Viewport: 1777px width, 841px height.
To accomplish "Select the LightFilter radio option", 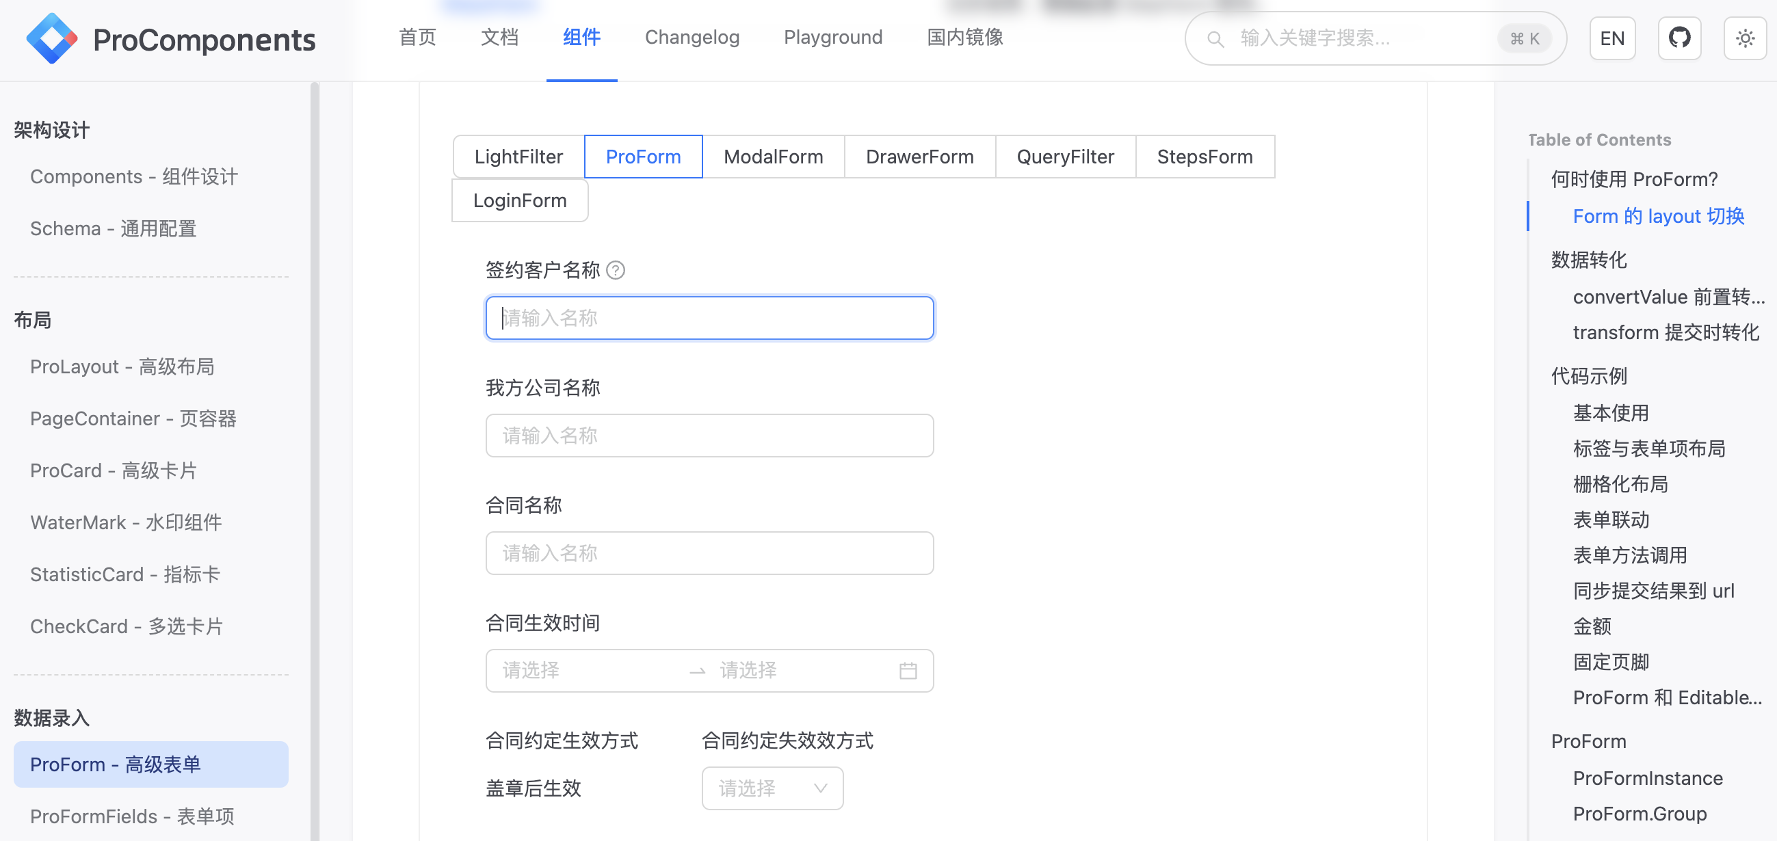I will (518, 157).
